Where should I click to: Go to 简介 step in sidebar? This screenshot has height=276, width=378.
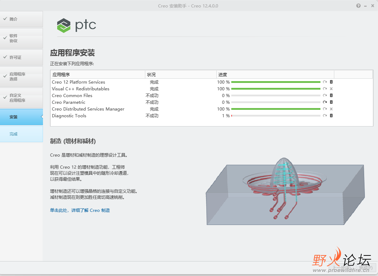click(21, 19)
